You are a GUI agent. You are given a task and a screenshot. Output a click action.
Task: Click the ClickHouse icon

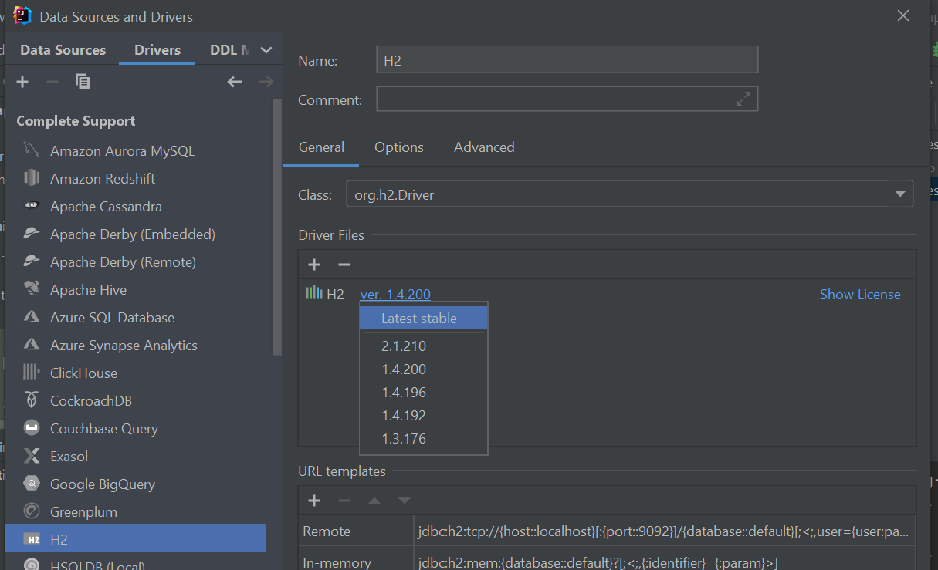click(32, 373)
